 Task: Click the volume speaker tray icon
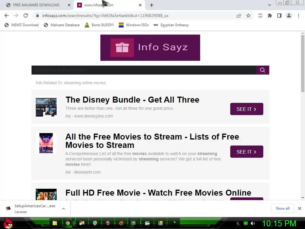pyautogui.click(x=253, y=223)
